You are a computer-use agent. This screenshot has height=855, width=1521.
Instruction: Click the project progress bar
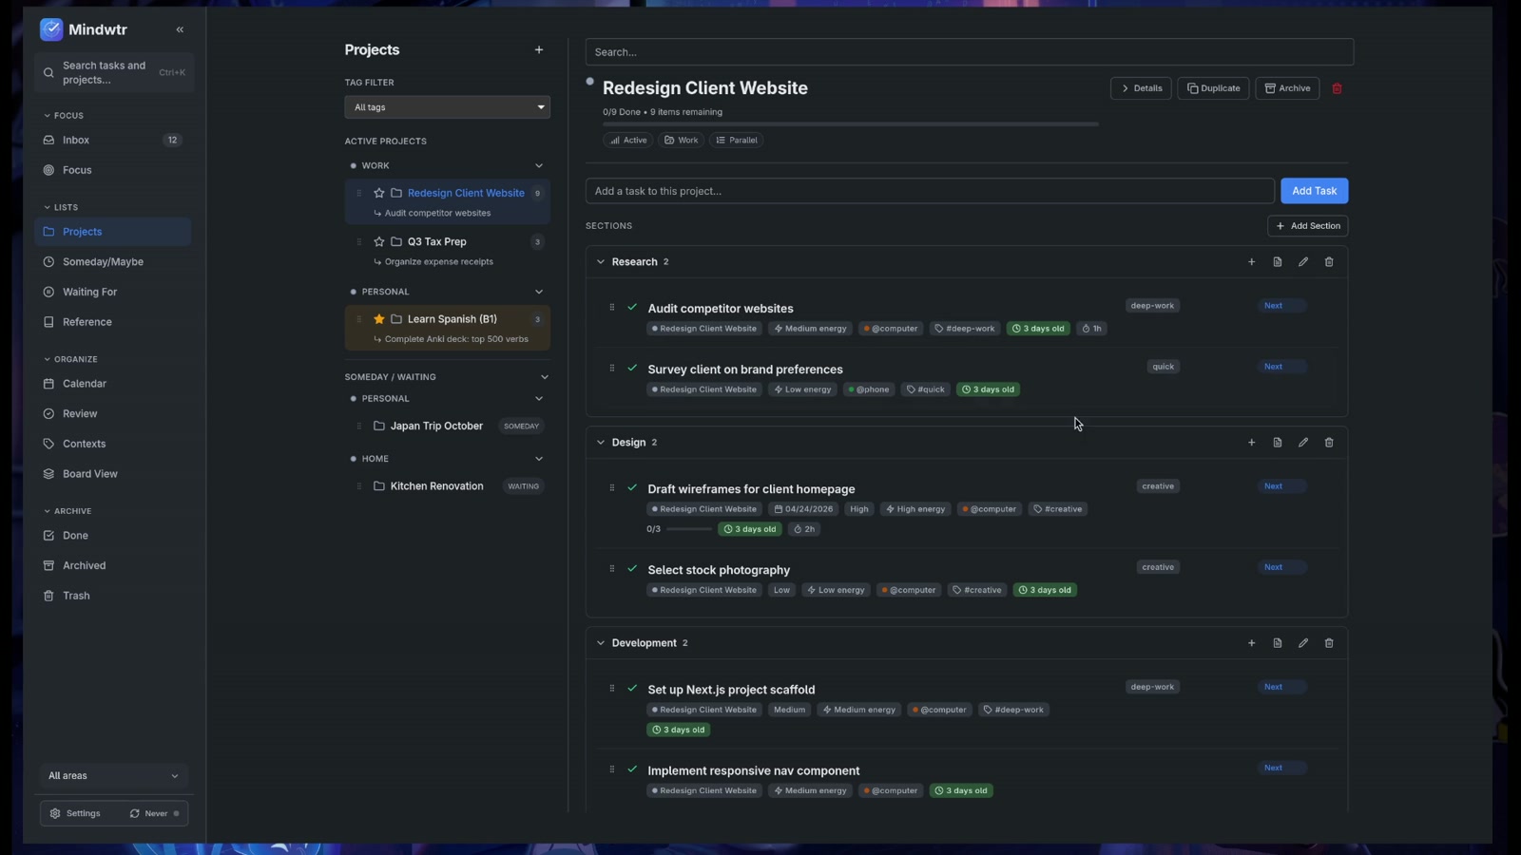[851, 124]
